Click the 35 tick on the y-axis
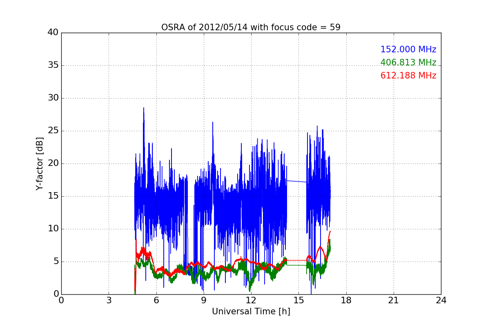 [53, 65]
